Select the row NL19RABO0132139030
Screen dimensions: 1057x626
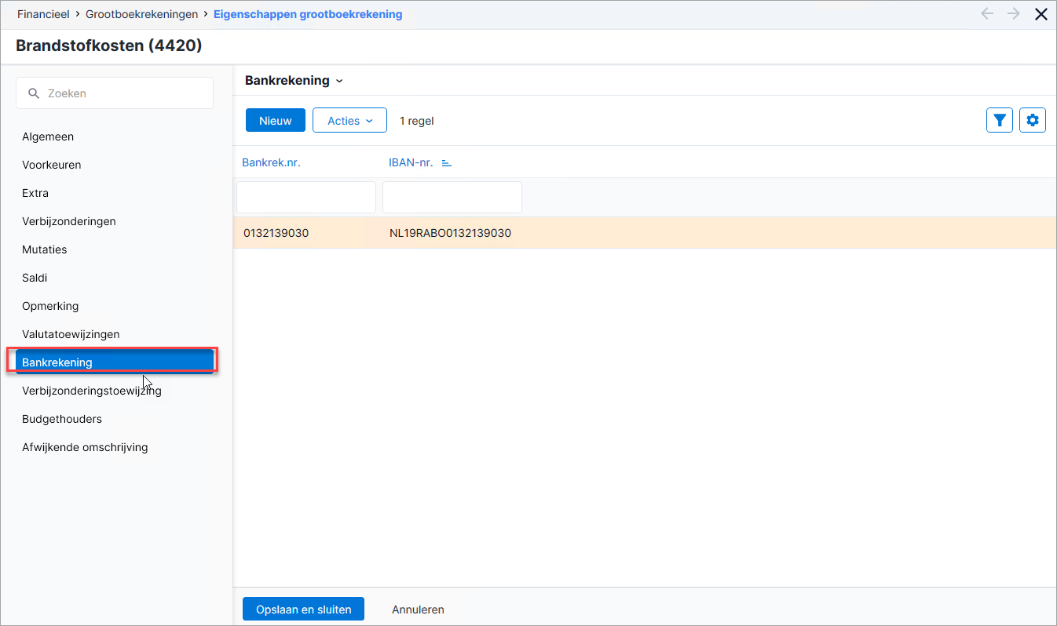(645, 233)
